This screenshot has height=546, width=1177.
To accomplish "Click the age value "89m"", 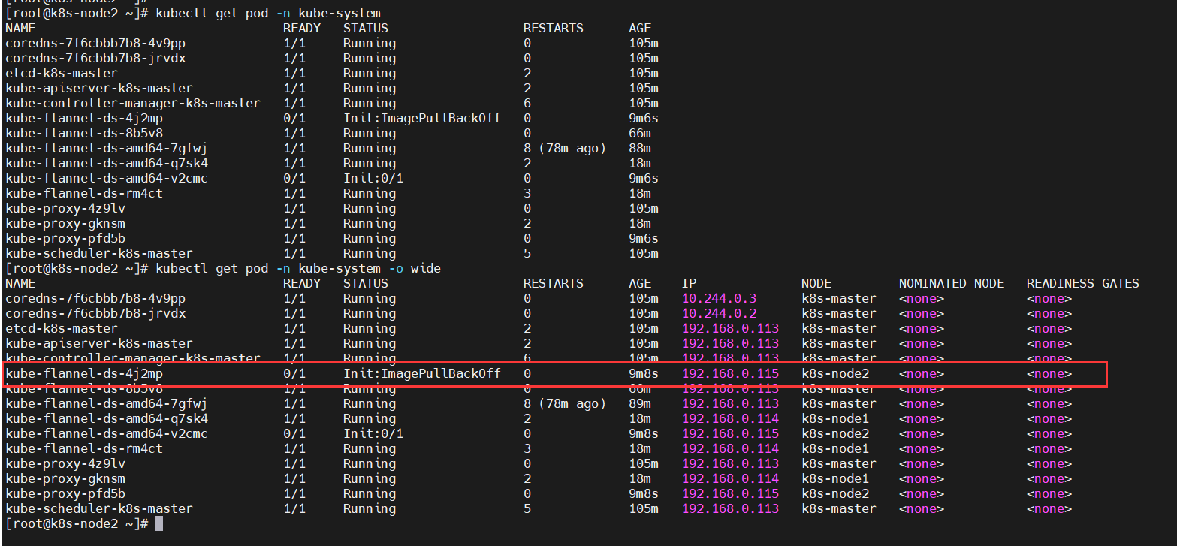I will pyautogui.click(x=640, y=403).
